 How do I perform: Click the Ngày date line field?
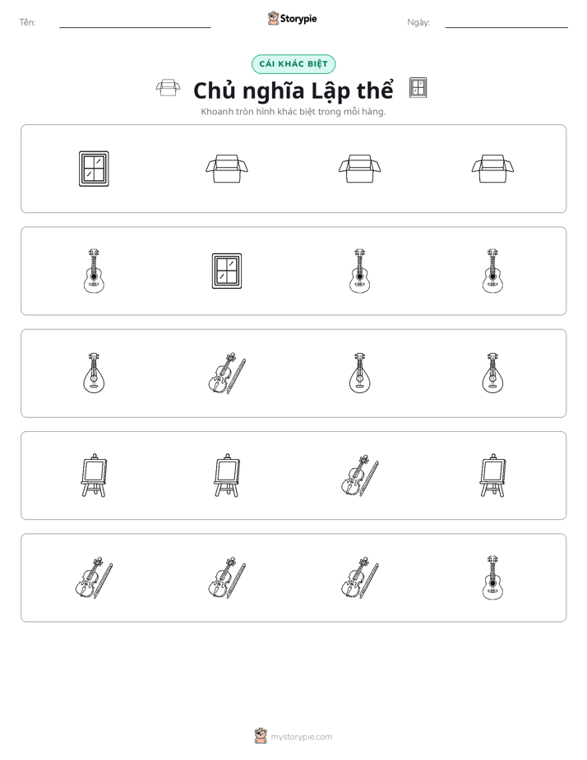tap(506, 23)
